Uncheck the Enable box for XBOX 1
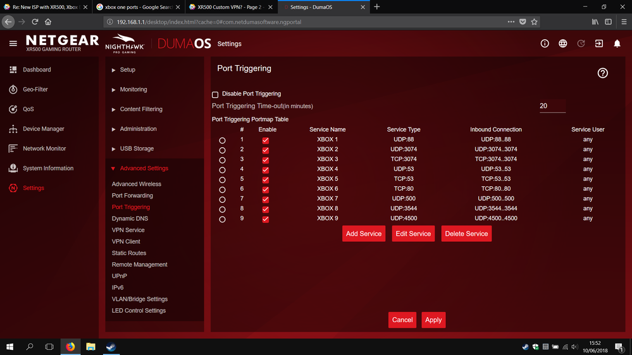Viewport: 632px width, 355px height. (265, 140)
